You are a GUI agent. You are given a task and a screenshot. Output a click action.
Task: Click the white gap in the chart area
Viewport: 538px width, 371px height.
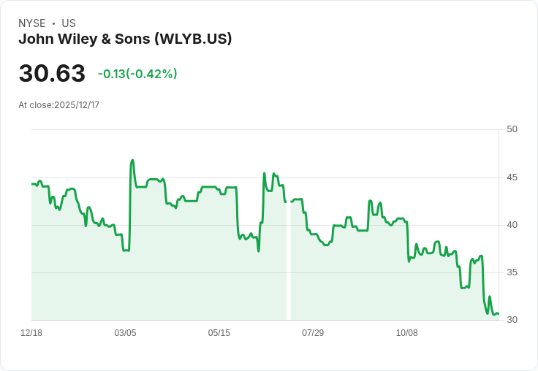coord(289,263)
